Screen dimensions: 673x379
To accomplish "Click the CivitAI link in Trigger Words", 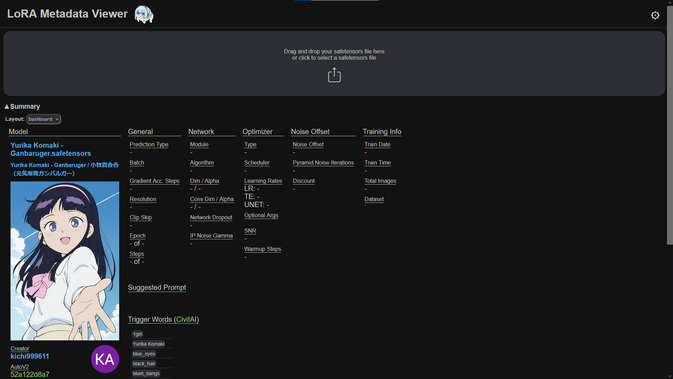I will click(x=186, y=319).
